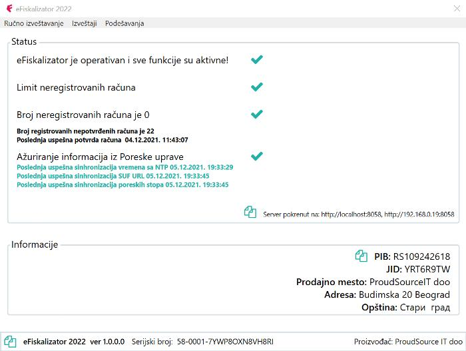The height and width of the screenshot is (351, 466).
Task: Click the copy icon beside eFiskalizator 2022 version
Action: click(x=10, y=342)
